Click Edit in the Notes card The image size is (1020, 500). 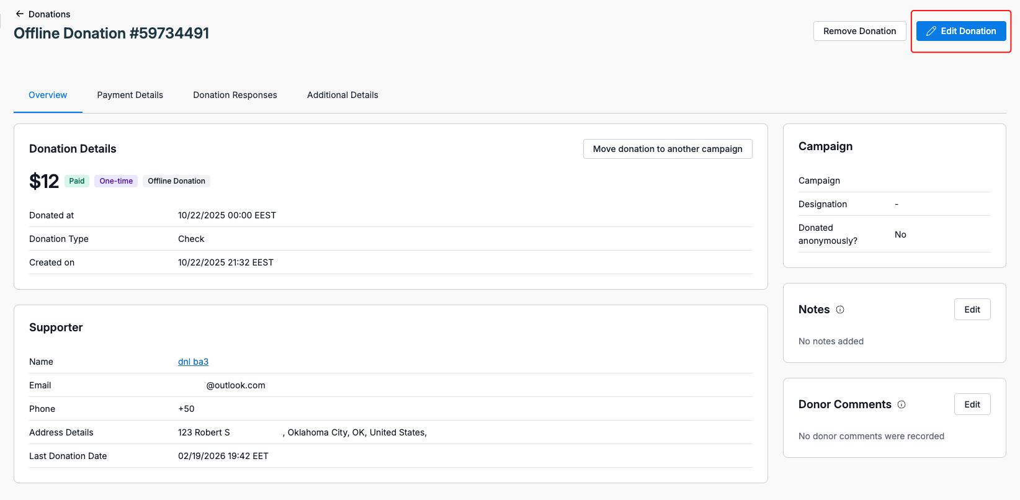972,310
